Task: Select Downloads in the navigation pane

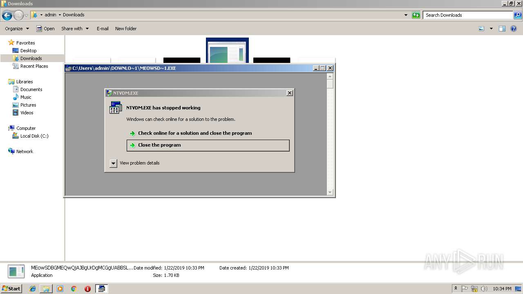Action: tap(31, 58)
